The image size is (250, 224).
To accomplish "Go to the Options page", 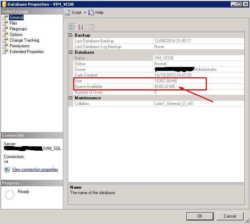I will tap(16, 35).
